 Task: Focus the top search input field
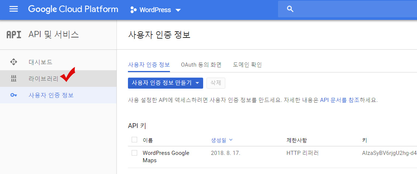coord(347,9)
